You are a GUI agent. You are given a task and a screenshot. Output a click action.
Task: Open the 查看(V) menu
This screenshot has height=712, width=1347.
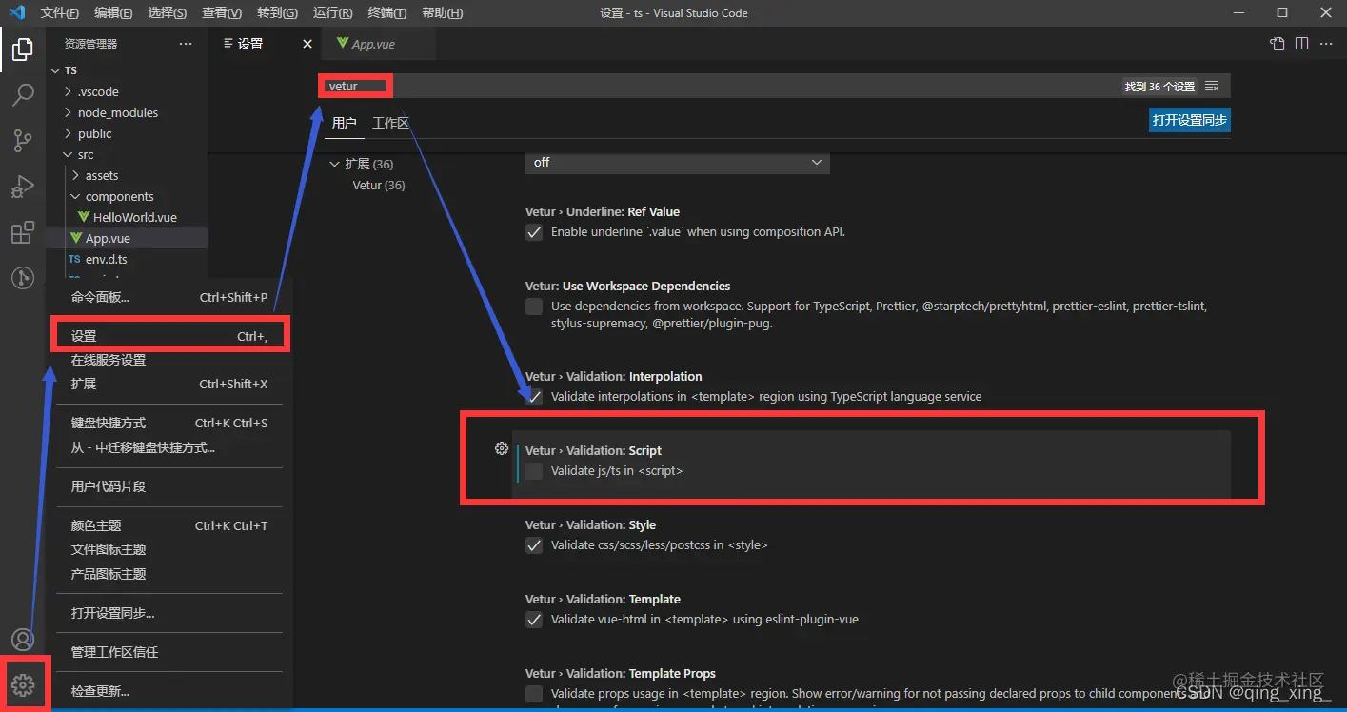222,13
